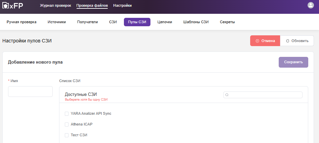This screenshot has height=143, width=319.
Task: Select the Пулы СЗИ tab
Action: point(137,22)
